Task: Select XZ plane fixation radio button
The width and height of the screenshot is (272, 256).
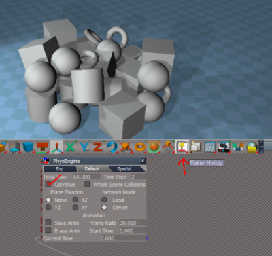Action: tap(75, 200)
